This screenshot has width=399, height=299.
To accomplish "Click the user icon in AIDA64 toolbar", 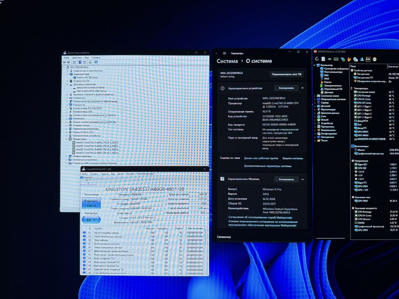I will click(x=362, y=59).
